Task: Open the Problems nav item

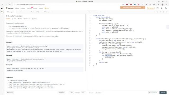Action: click(x=23, y=8)
